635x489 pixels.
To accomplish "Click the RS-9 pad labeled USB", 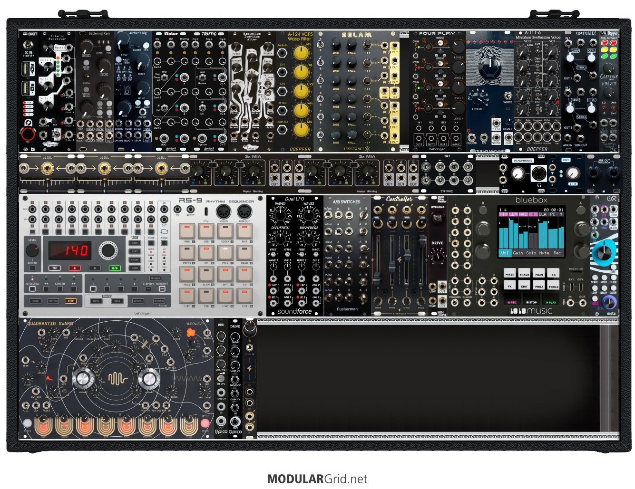I will [x=206, y=231].
